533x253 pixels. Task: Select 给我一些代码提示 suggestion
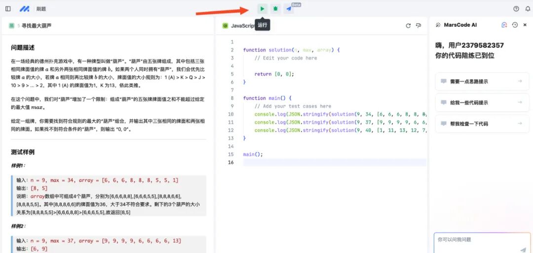click(x=482, y=102)
